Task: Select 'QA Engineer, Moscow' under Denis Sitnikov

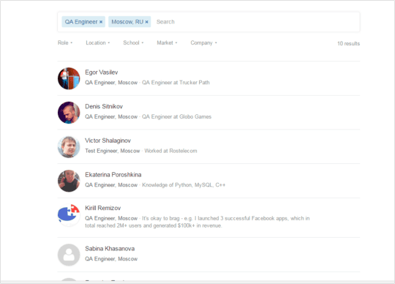Action: [x=111, y=116]
